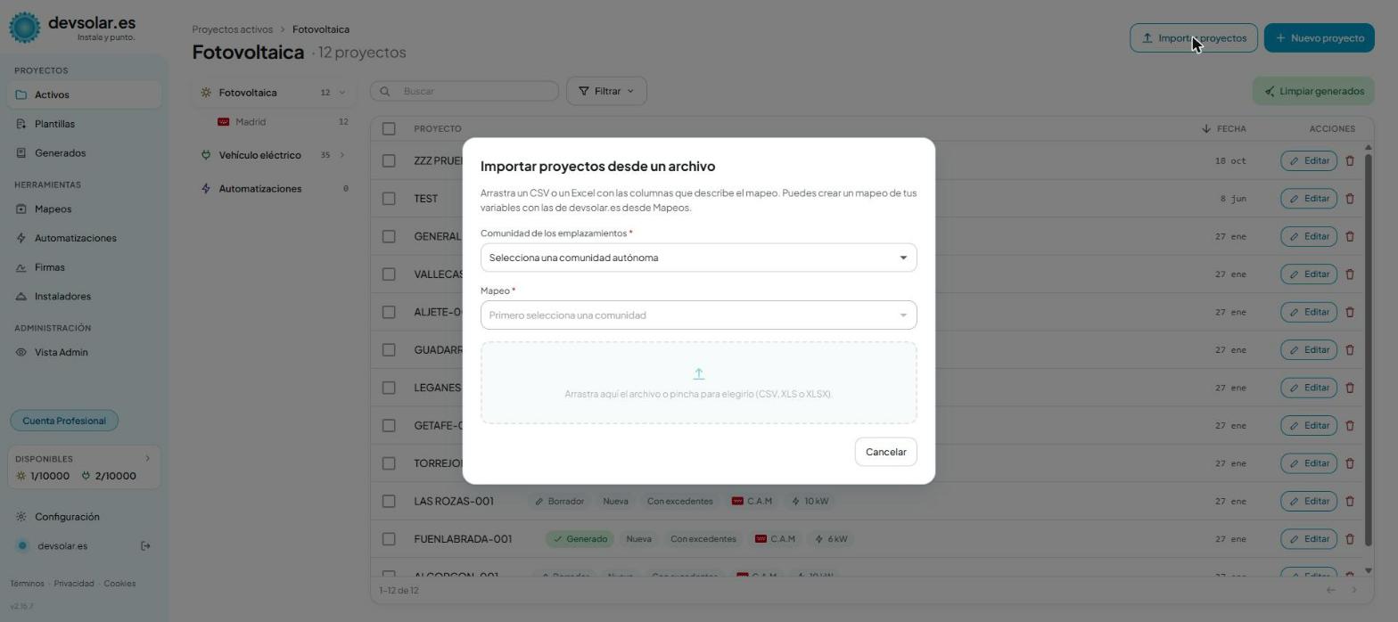Check the ZZZ PRUEBA project row checkbox
The width and height of the screenshot is (1398, 622).
[x=389, y=160]
